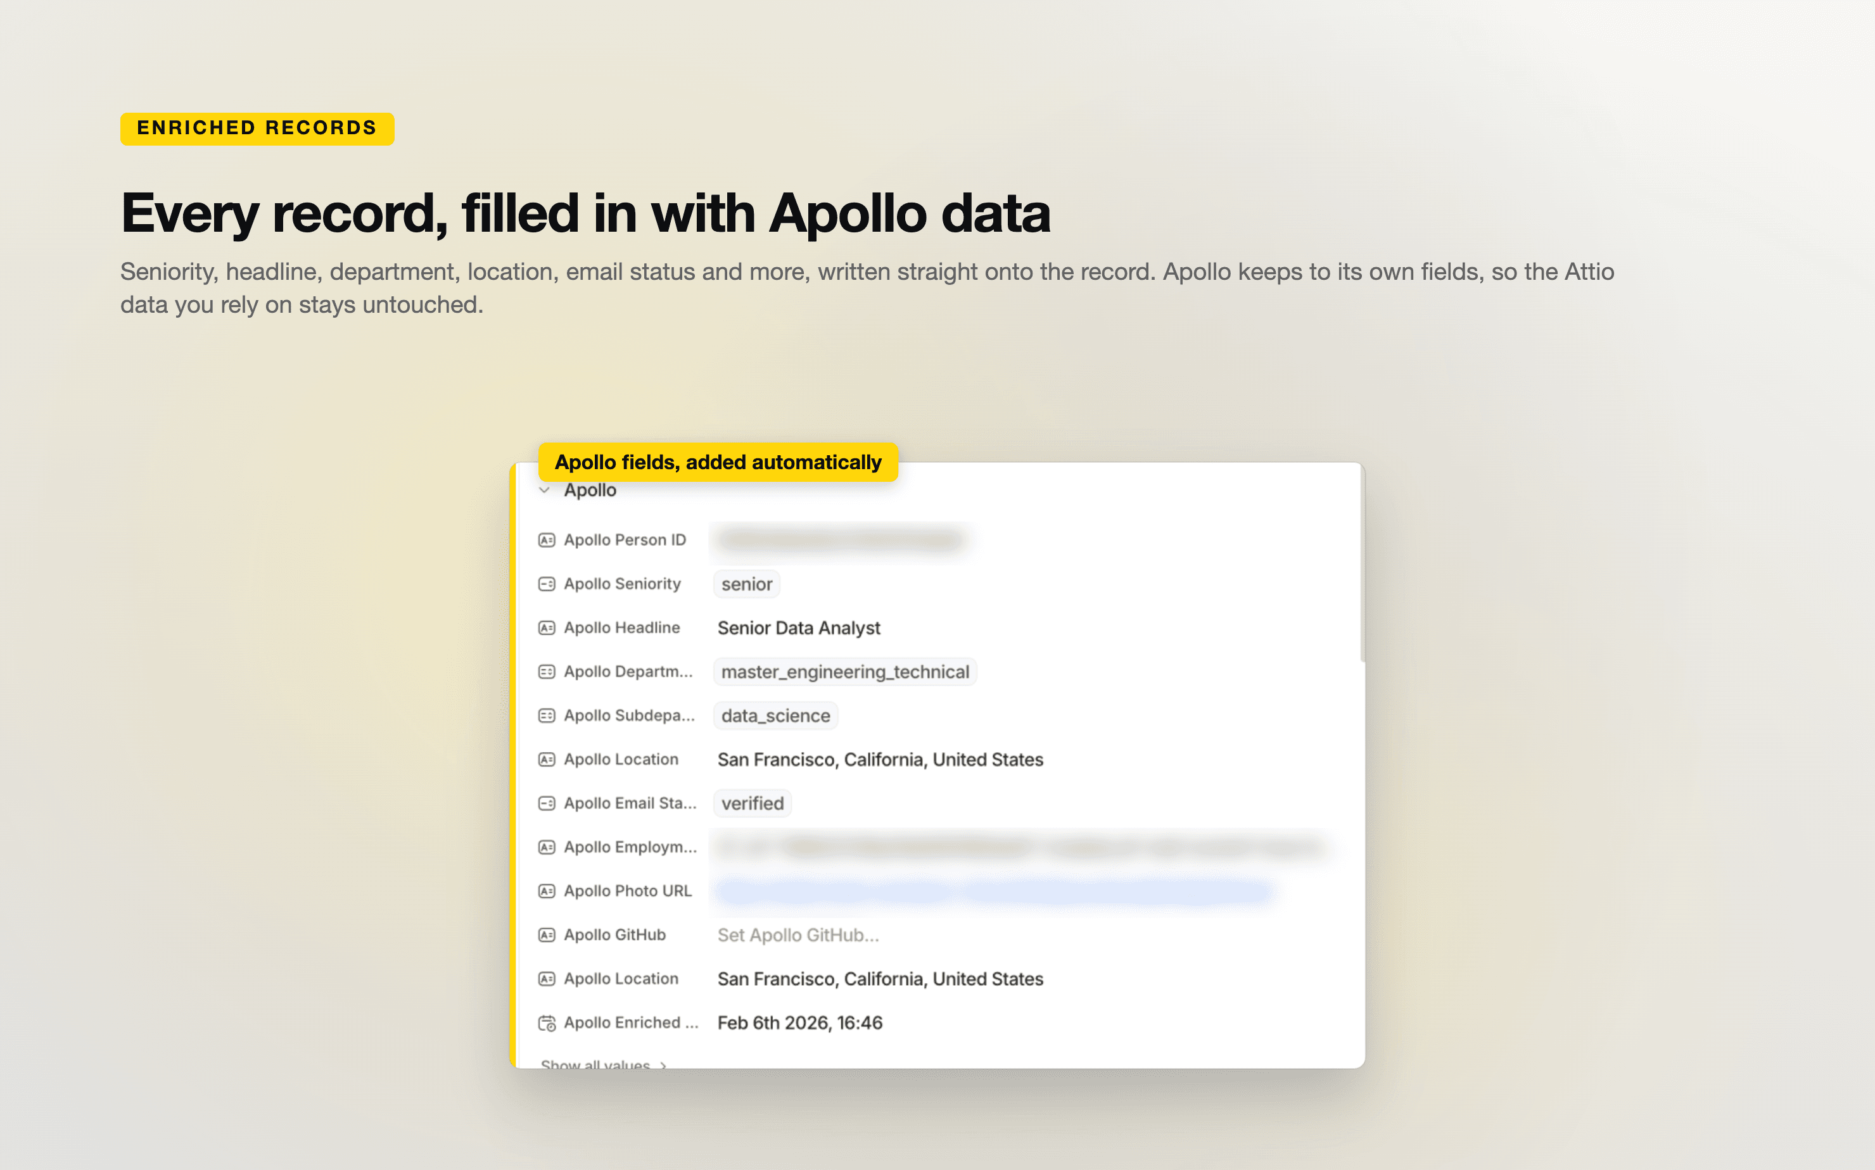Click the 'Apollo Subdepa...' label

pos(630,716)
